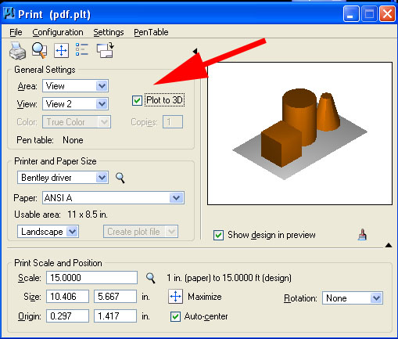The height and width of the screenshot is (339, 398).
Task: Click the Print printer icon
Action: click(17, 50)
